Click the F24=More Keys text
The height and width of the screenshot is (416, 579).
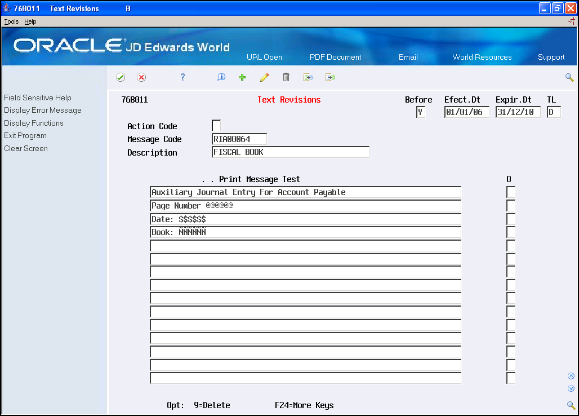pos(304,405)
